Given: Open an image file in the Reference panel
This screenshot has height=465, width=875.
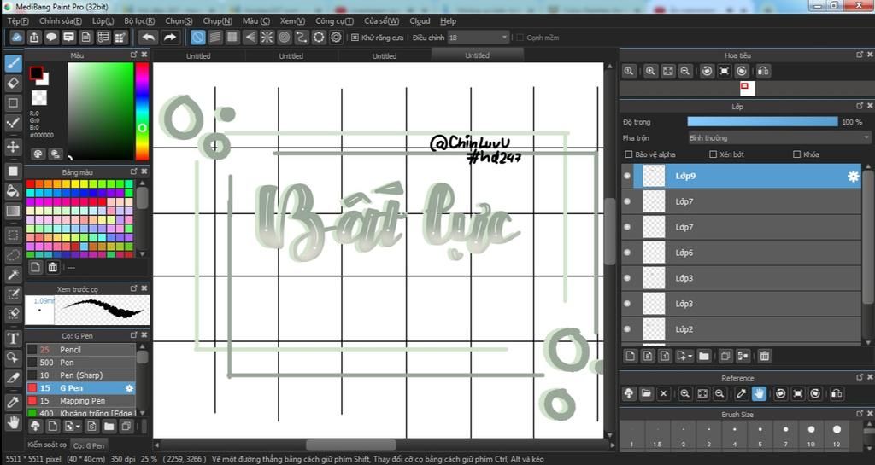Looking at the screenshot, I should click(x=646, y=393).
